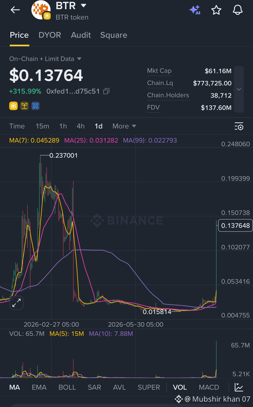The width and height of the screenshot is (253, 407).
Task: Toggle the SAR indicator
Action: pos(94,387)
